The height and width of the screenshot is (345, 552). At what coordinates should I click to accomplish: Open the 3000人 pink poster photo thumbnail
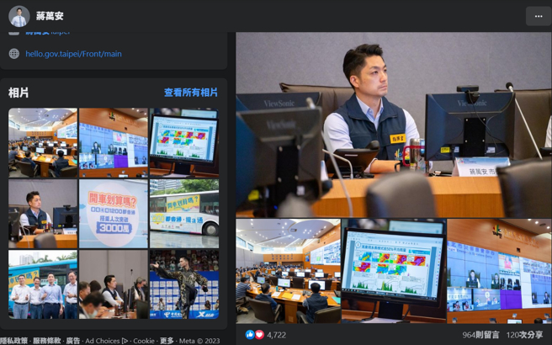[113, 214]
